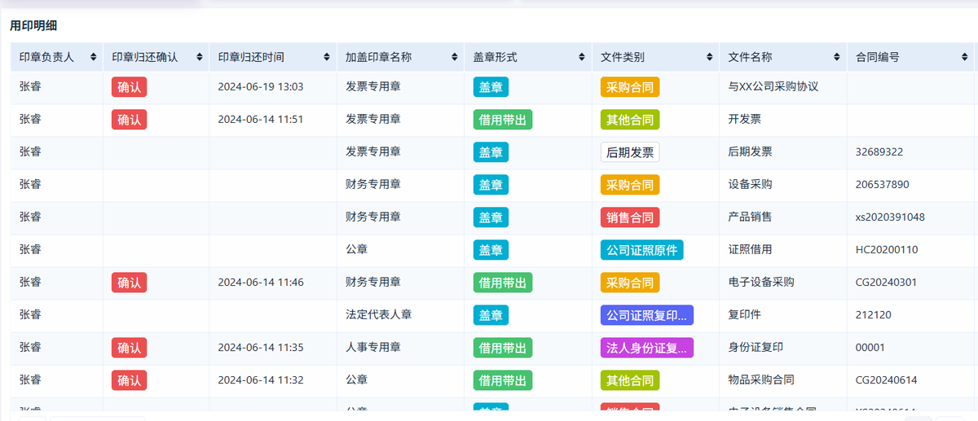Click red 确认 tag in 与XX公司采购协议 row

[x=129, y=87]
